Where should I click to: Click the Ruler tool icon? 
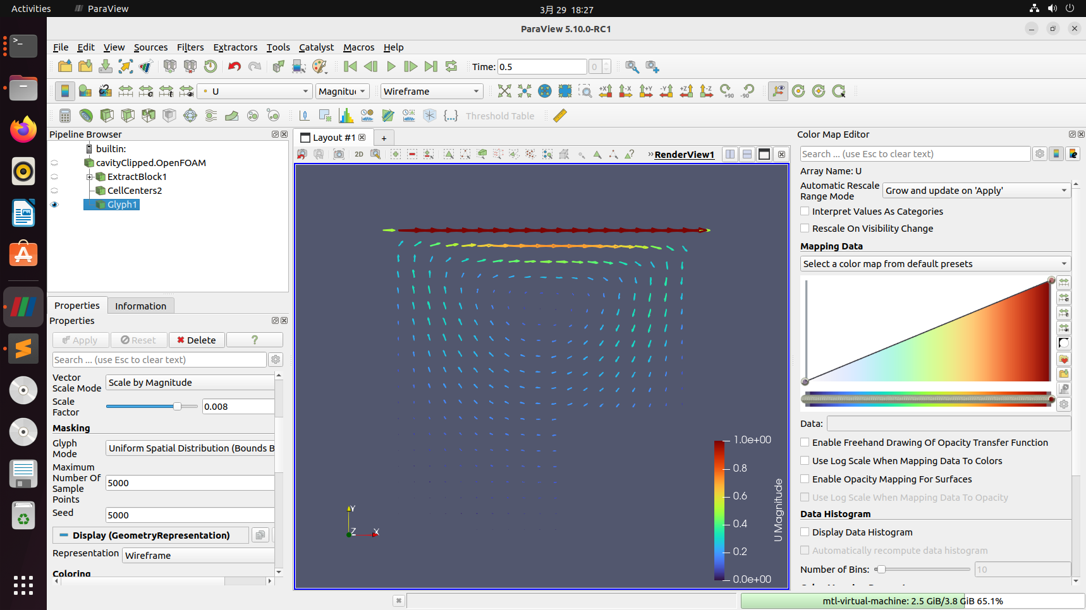pos(560,116)
